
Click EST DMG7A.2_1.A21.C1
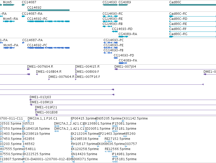pyautogui.click(x=57, y=131)
